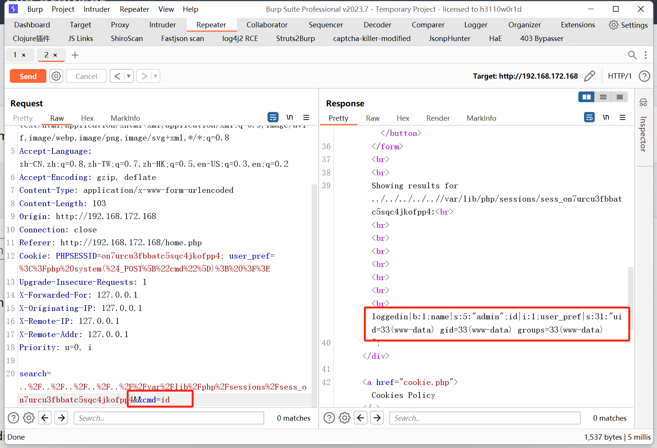Toggle non-printable characters in Response pane

pos(606,117)
